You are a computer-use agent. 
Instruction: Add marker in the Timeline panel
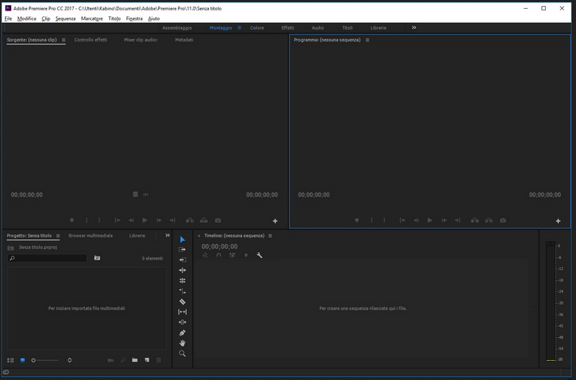pos(246,255)
